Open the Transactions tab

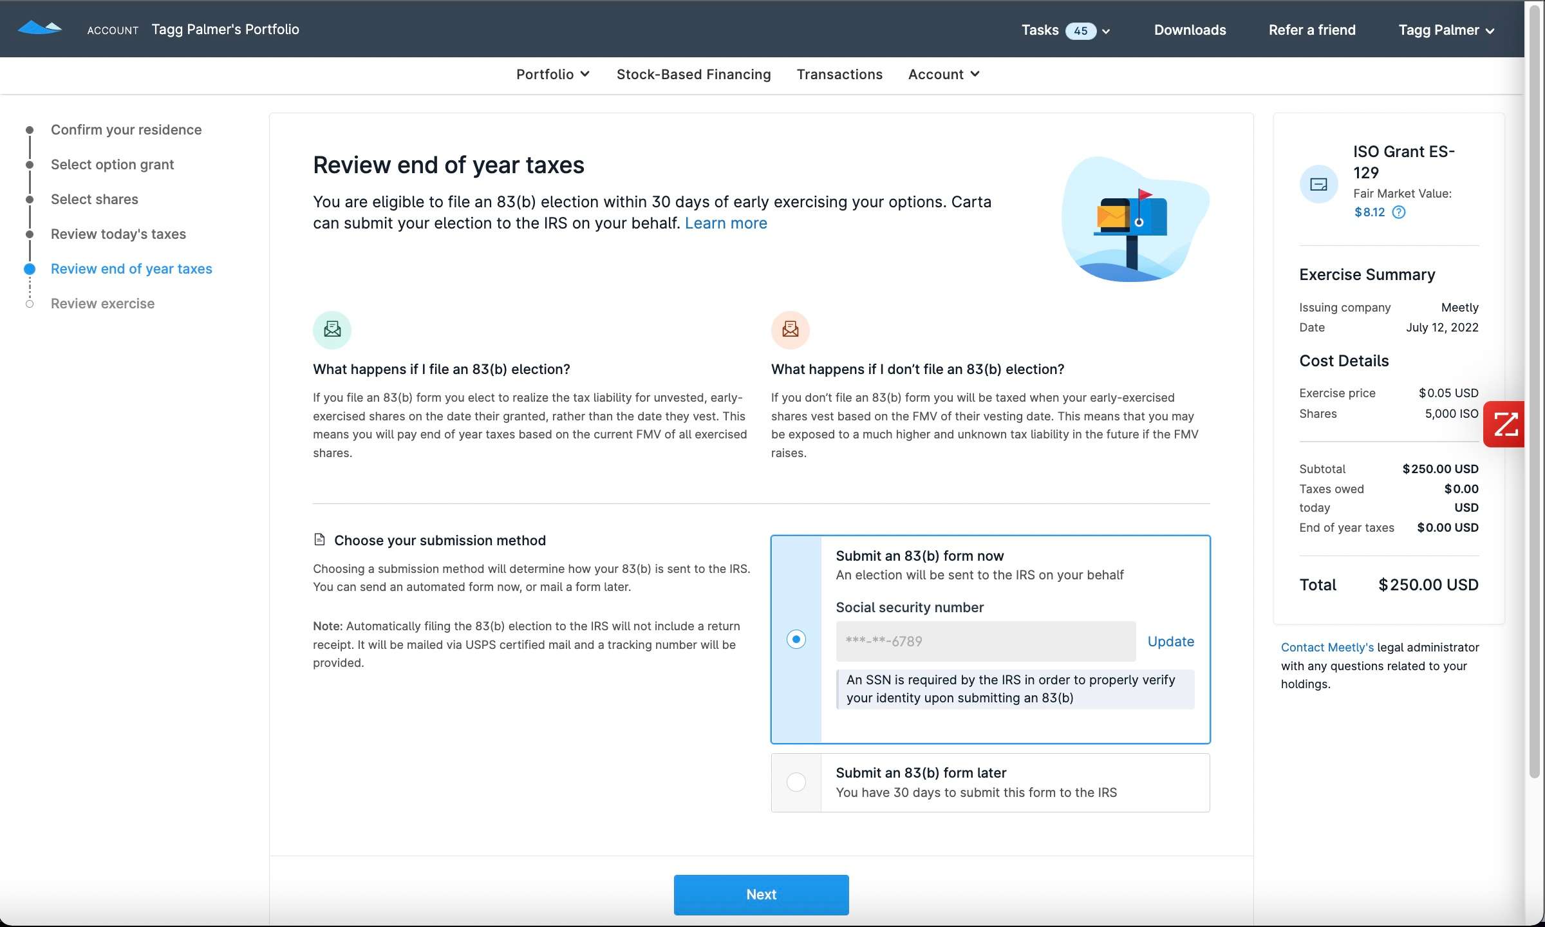[840, 75]
